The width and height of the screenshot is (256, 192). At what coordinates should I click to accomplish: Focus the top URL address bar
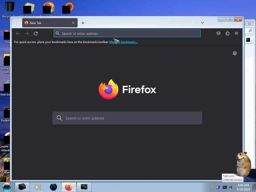coord(127,33)
